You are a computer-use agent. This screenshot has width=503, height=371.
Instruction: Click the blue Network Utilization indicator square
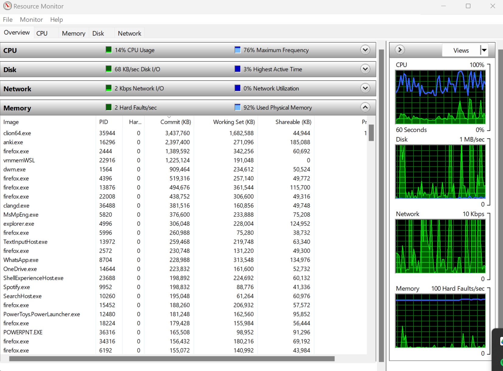[238, 88]
